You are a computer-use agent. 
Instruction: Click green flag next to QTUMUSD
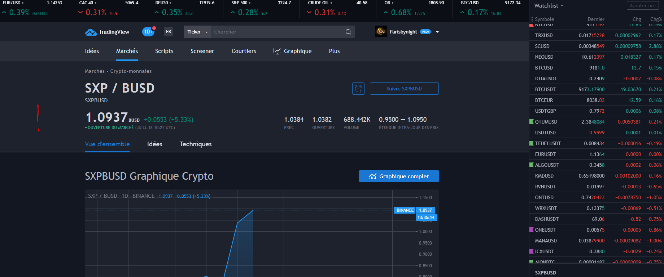531,122
